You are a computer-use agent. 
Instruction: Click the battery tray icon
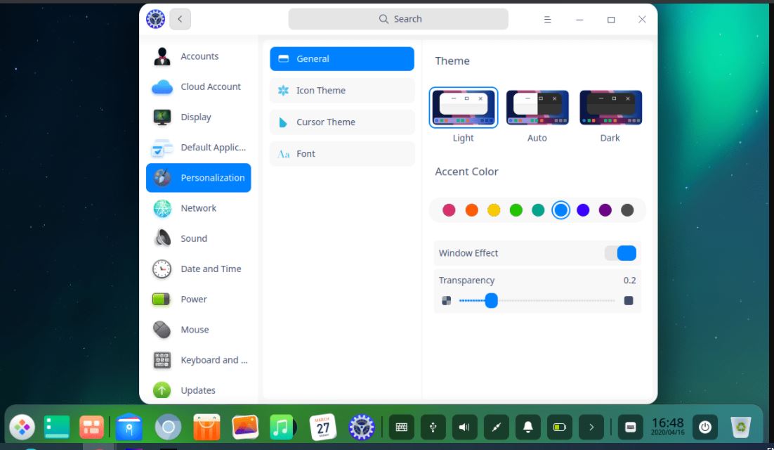pyautogui.click(x=559, y=427)
